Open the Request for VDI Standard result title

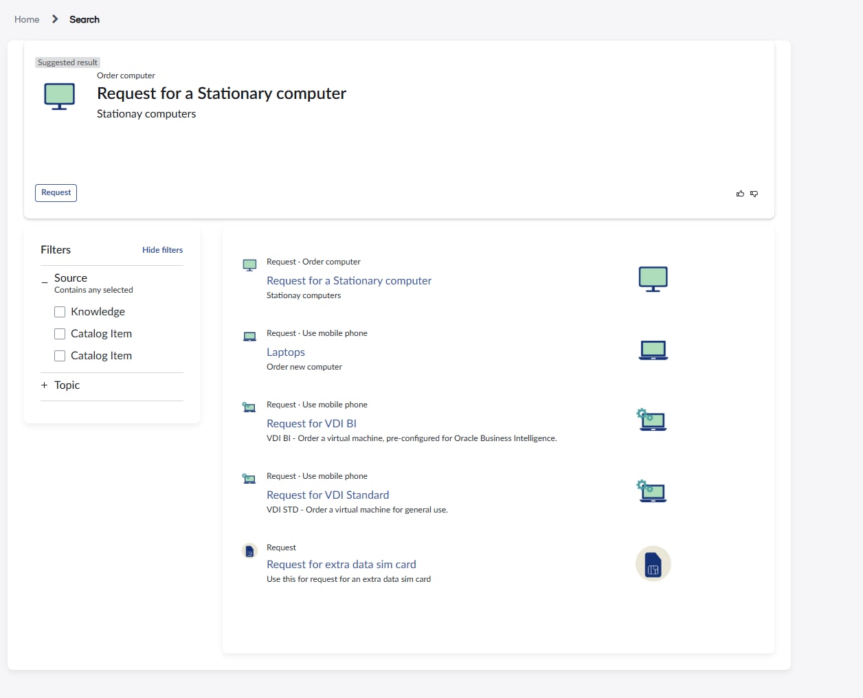327,495
